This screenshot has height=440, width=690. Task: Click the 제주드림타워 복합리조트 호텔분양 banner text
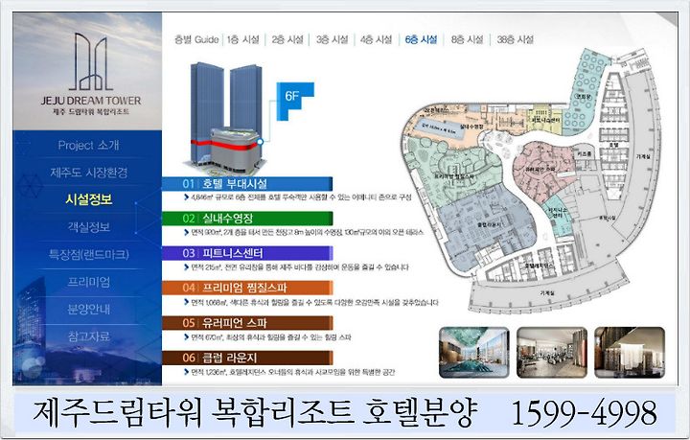pos(255,413)
